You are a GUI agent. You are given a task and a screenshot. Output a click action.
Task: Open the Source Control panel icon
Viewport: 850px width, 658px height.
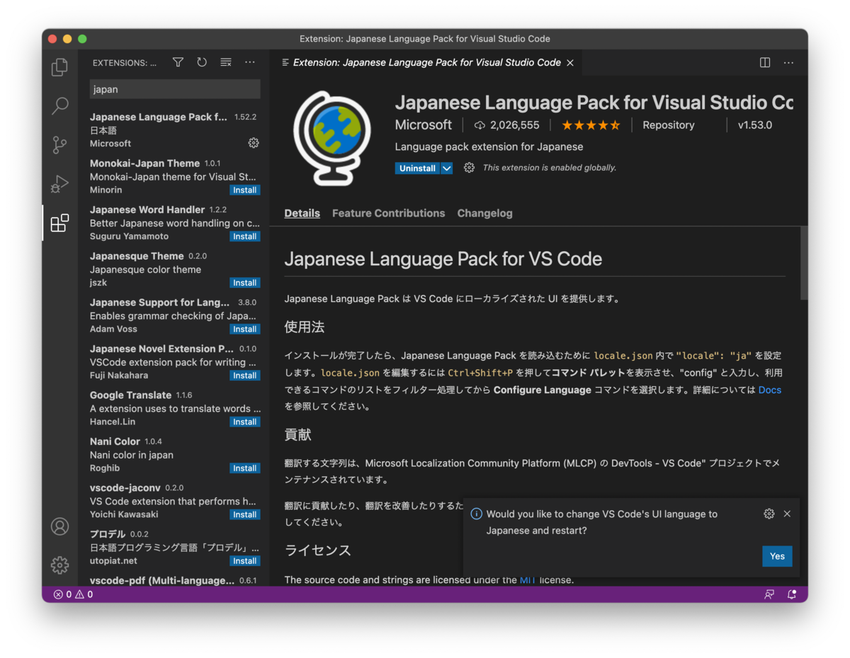pos(59,144)
